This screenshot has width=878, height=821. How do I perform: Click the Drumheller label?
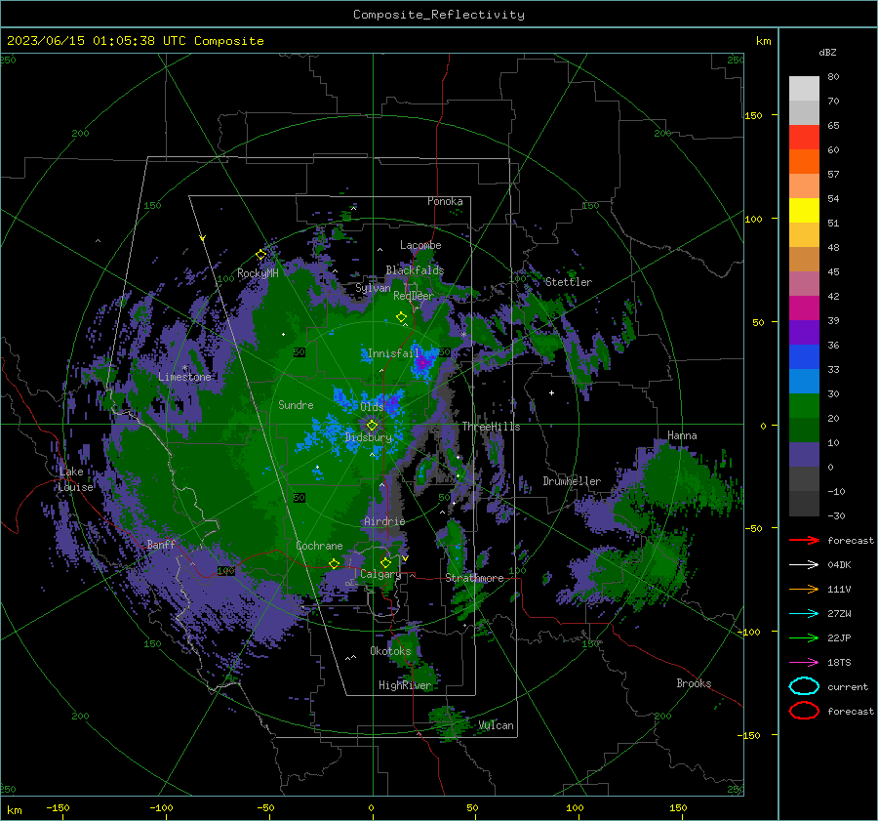point(572,481)
